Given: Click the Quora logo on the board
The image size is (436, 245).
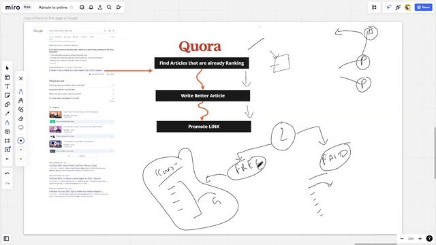Looking at the screenshot, I should click(200, 46).
